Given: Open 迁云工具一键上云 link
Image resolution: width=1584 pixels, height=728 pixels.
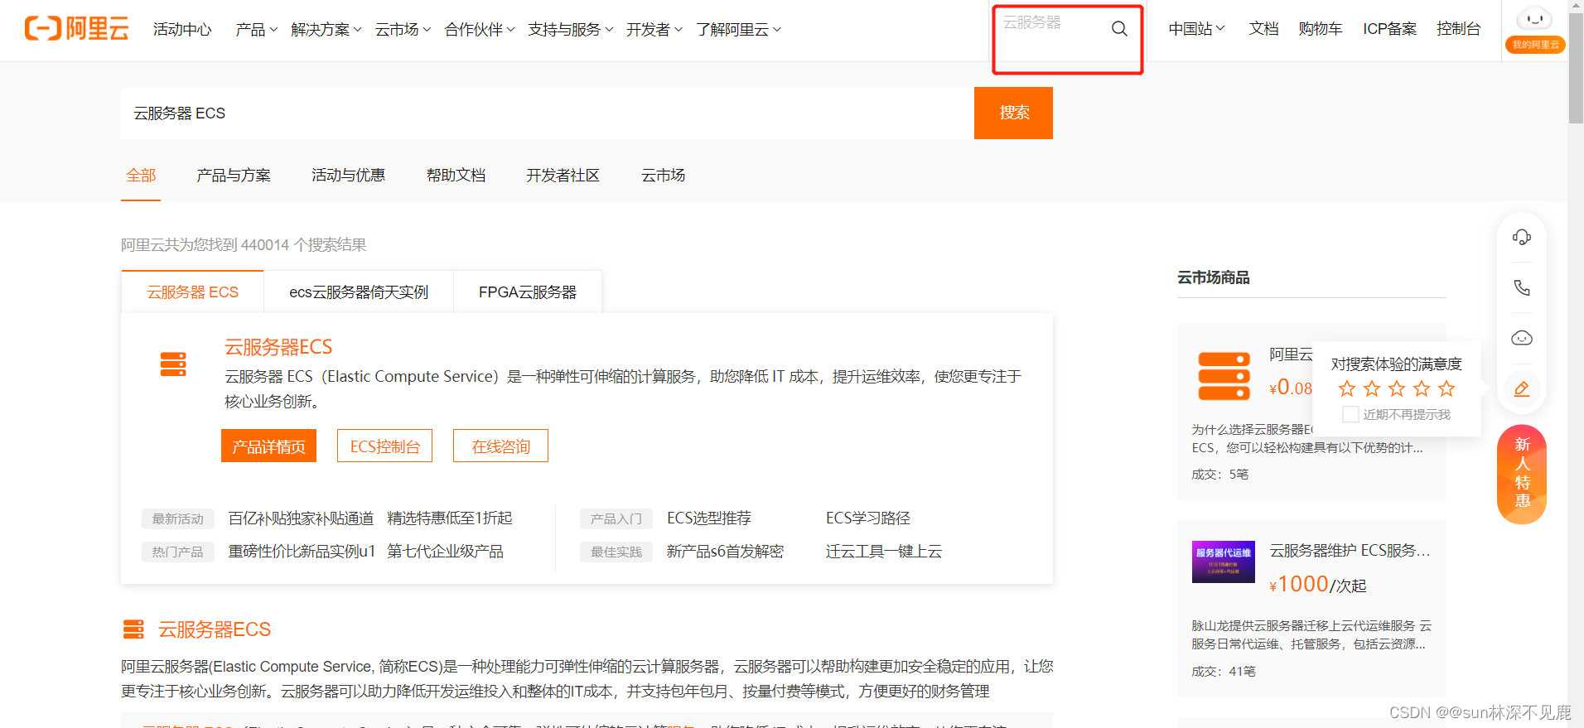Looking at the screenshot, I should coord(884,552).
